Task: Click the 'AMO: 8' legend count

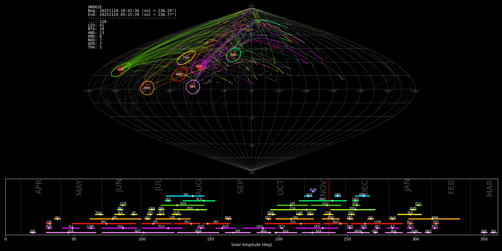Action: click(95, 37)
